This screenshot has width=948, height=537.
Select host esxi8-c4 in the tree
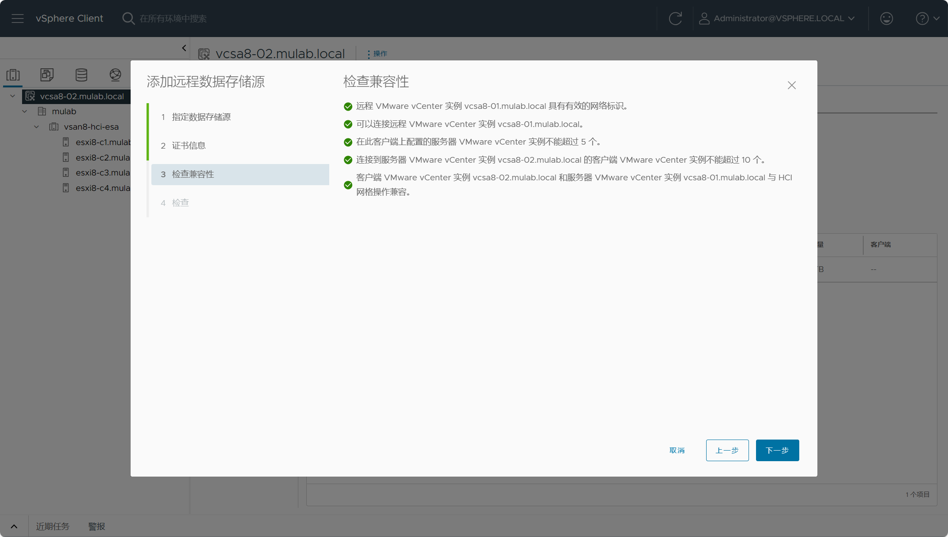(103, 188)
